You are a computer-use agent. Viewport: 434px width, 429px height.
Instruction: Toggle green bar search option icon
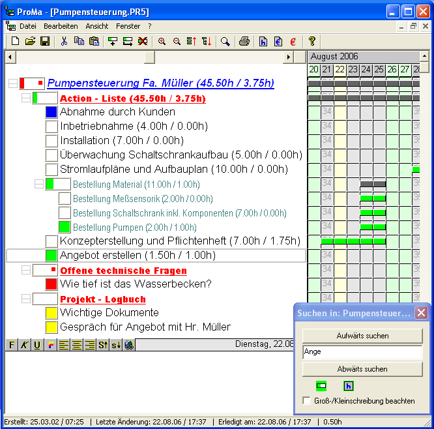[x=321, y=386]
